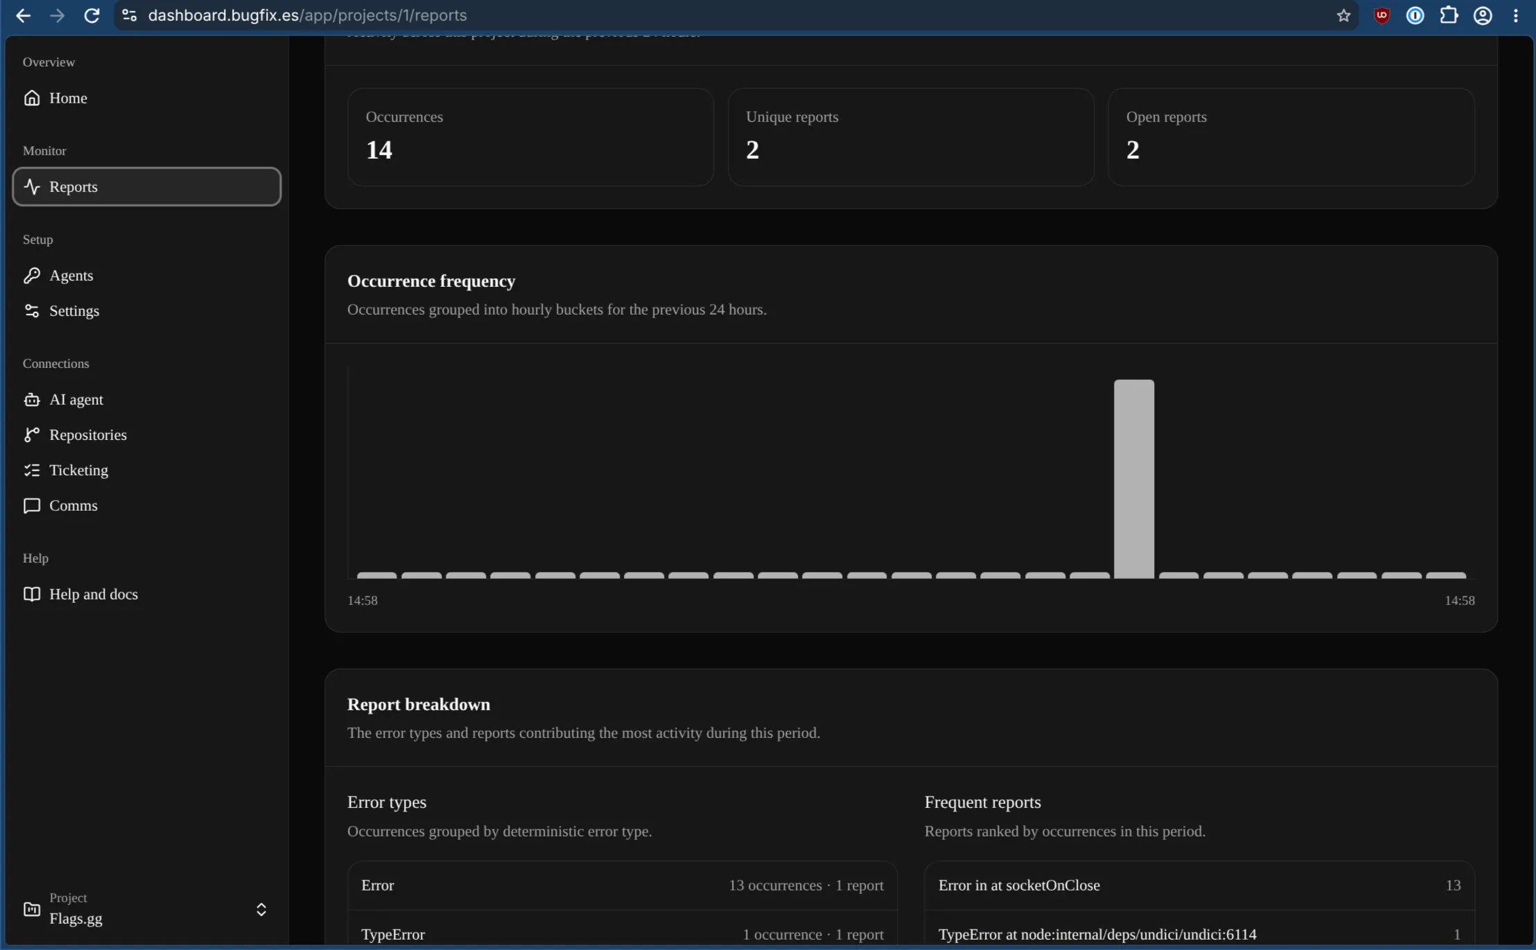The width and height of the screenshot is (1536, 950).
Task: Click the Occurrences 14 stat card
Action: (530, 137)
